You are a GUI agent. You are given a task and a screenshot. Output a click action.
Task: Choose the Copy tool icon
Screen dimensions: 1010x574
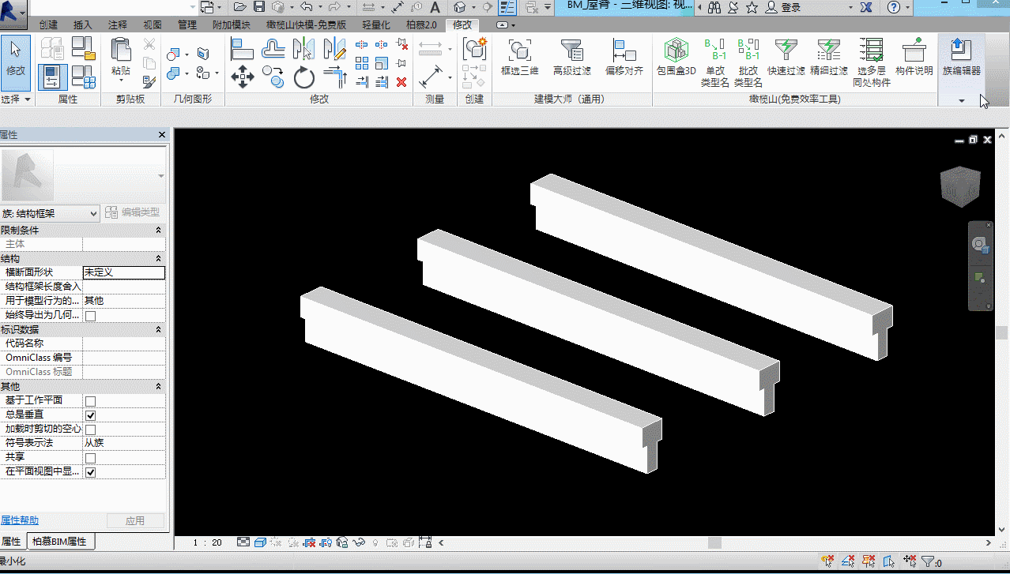point(273,77)
